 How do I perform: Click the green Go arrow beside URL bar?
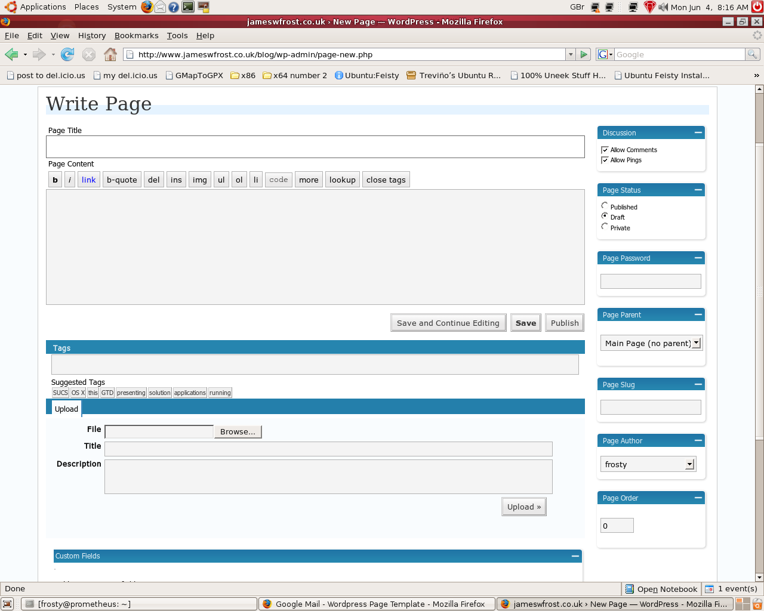click(584, 54)
